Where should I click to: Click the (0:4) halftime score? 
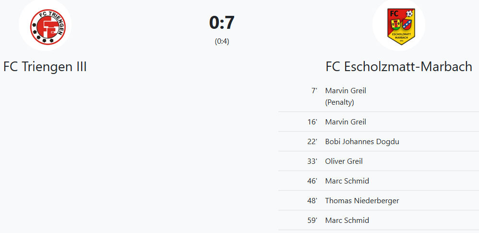222,41
